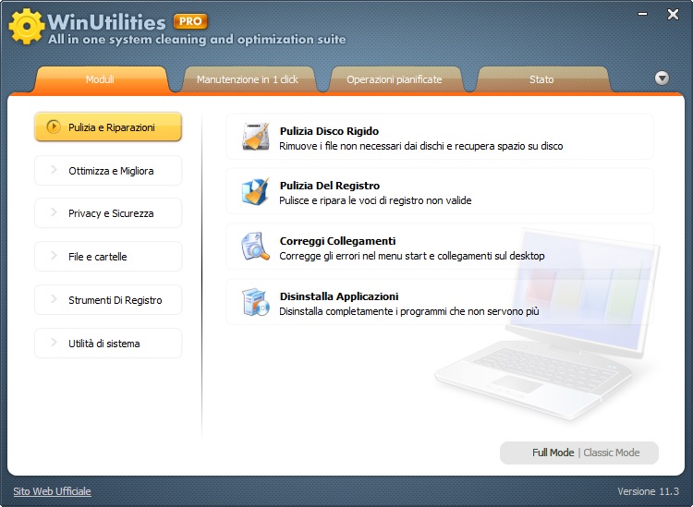693x507 pixels.
Task: Select the Utilità di sistema category
Action: pos(108,344)
